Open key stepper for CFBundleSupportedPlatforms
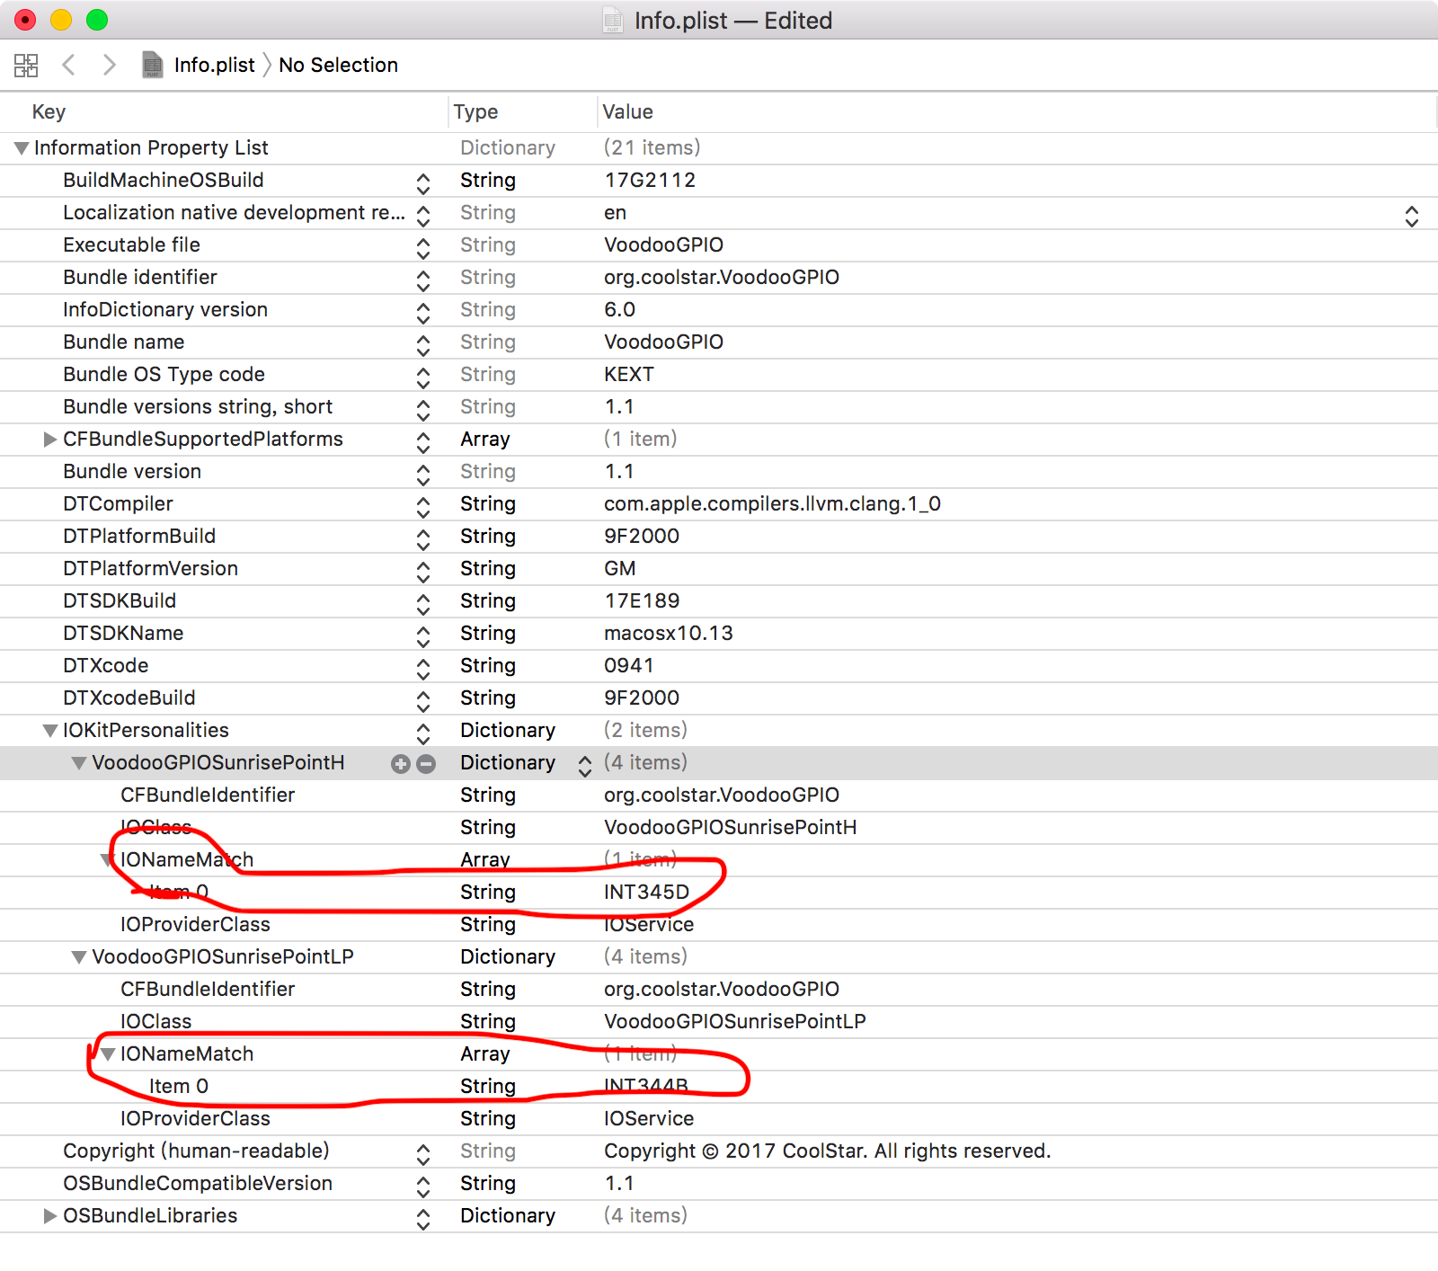Viewport: 1438px width, 1271px height. coord(423,442)
